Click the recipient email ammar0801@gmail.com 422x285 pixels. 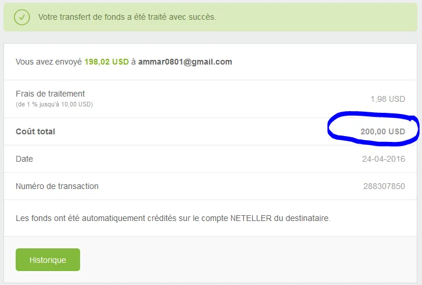[185, 62]
